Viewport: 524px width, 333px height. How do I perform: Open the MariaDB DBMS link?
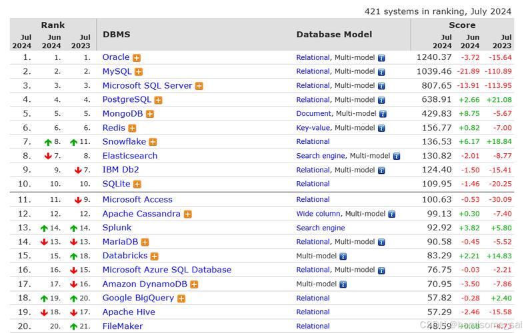pos(120,242)
